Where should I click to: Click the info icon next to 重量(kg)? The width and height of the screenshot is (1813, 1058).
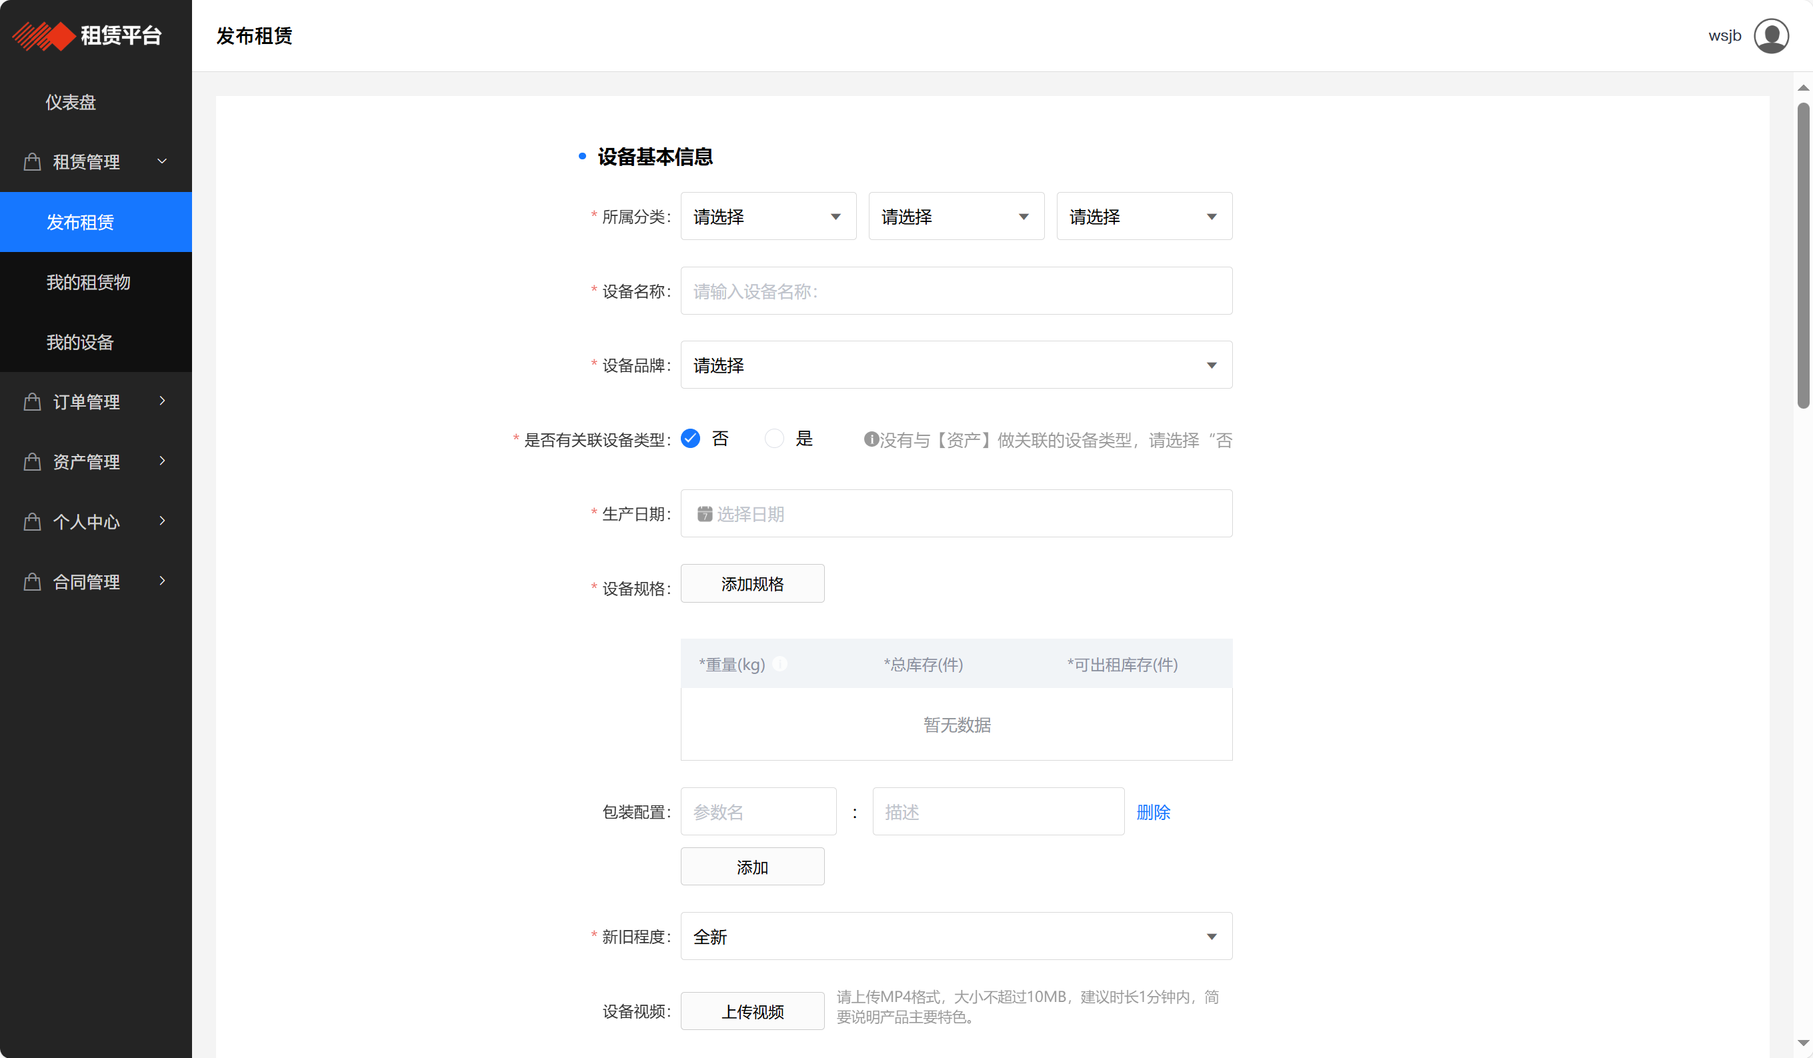point(780,664)
